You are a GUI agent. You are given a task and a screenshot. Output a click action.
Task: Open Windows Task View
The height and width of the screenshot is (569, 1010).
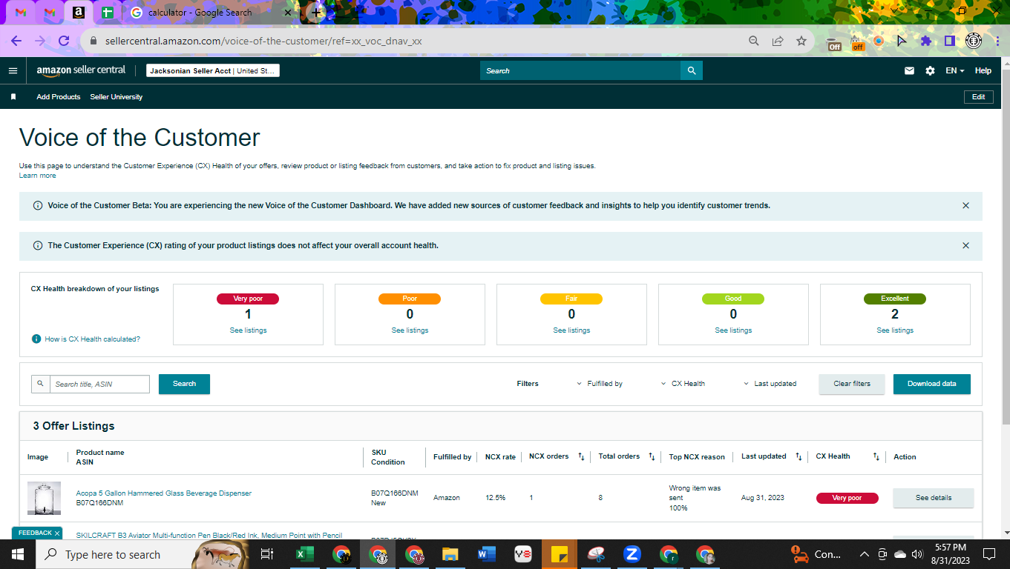pyautogui.click(x=268, y=554)
